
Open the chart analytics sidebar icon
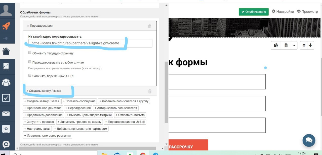click(x=6, y=66)
